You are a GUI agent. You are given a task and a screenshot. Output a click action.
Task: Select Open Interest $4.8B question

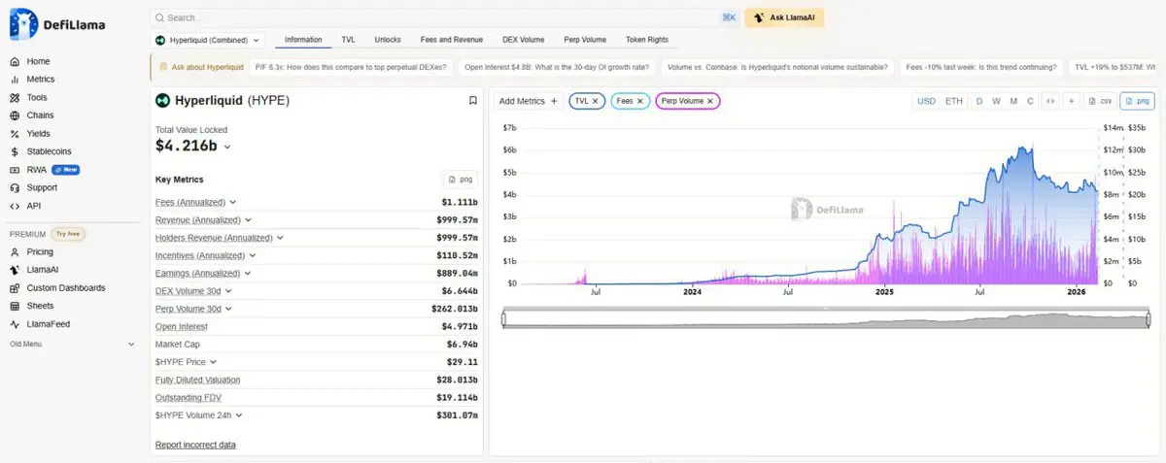tap(558, 67)
